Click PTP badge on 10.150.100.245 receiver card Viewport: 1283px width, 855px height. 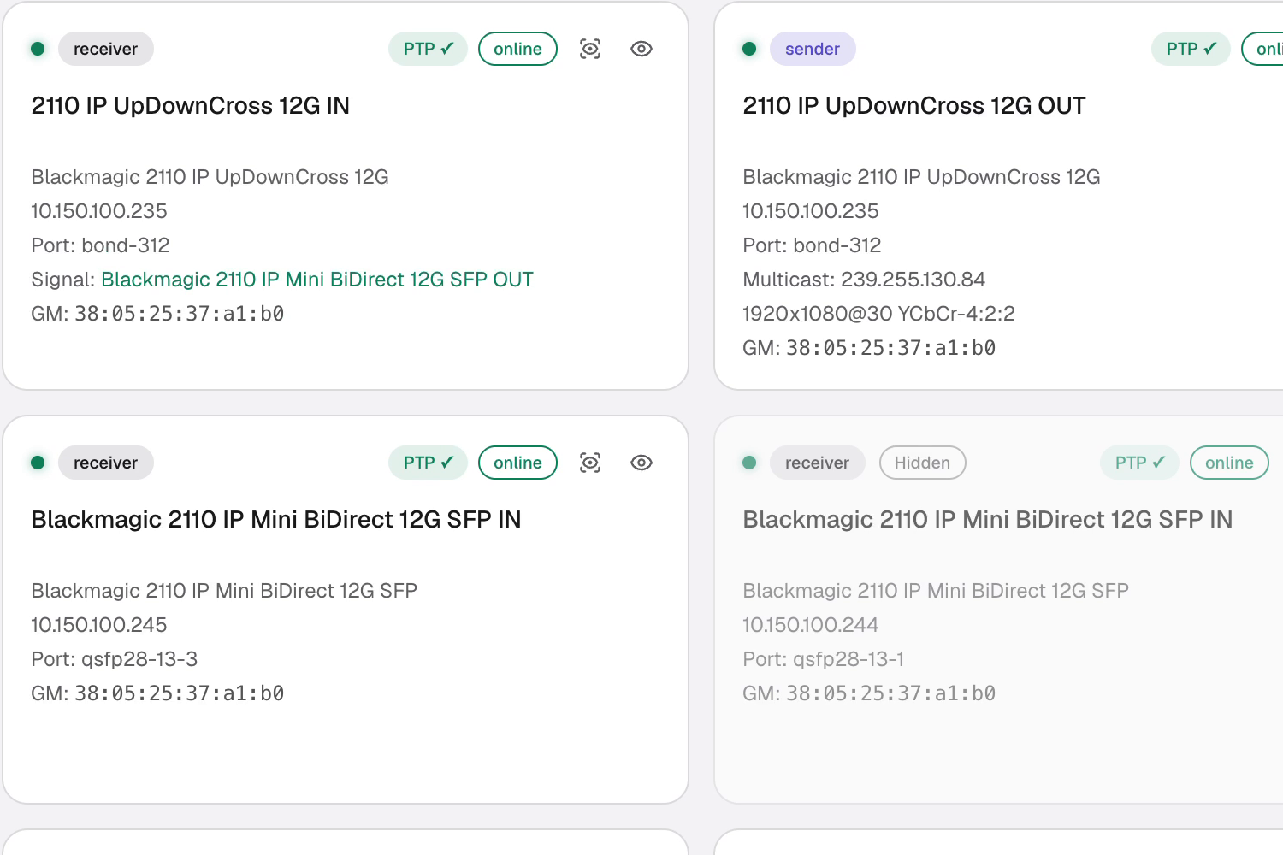pyautogui.click(x=429, y=463)
